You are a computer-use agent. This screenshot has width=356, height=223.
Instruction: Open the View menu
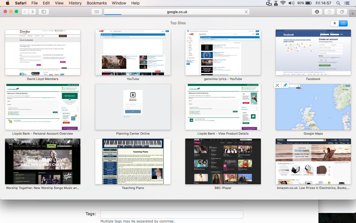(x=59, y=3)
